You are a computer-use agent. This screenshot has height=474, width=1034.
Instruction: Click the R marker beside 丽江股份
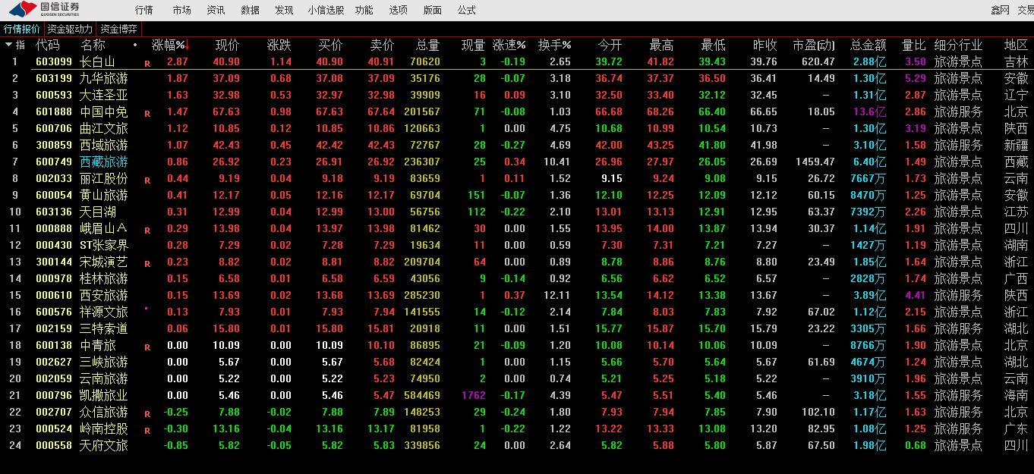click(x=147, y=180)
